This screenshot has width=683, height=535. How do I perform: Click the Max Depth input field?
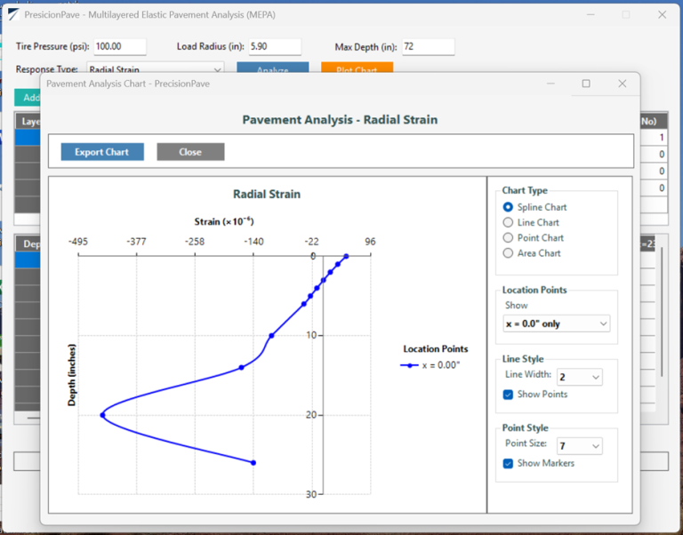click(x=428, y=46)
